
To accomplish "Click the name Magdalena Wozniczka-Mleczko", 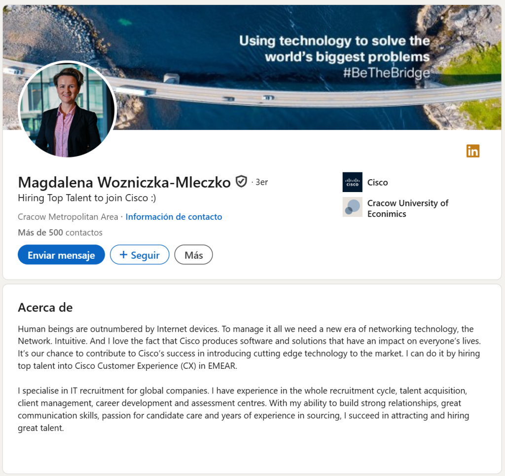I will [x=124, y=182].
